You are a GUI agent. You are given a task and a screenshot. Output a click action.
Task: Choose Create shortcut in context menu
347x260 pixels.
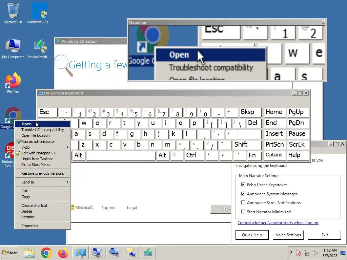(42, 205)
